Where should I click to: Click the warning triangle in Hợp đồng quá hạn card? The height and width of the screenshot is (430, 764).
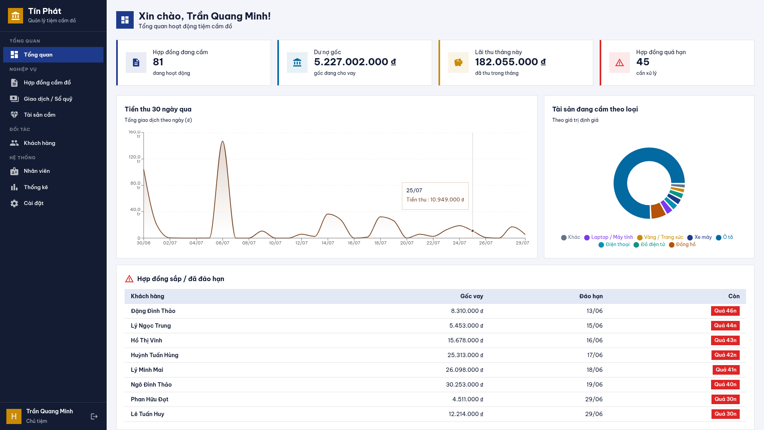pyautogui.click(x=620, y=63)
